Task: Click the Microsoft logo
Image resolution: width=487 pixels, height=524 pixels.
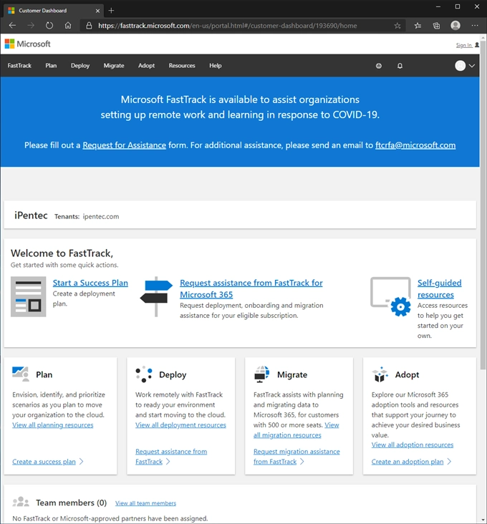Action: (27, 44)
